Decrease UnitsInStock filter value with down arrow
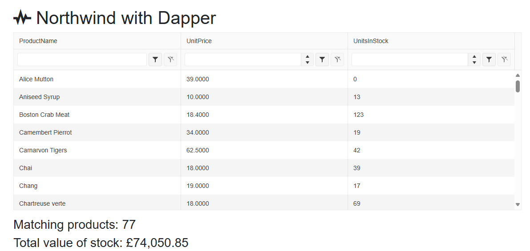 tap(474, 63)
